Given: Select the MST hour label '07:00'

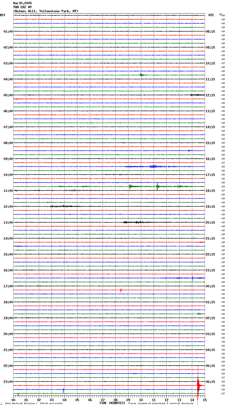Looking at the screenshot, I should tap(8, 127).
